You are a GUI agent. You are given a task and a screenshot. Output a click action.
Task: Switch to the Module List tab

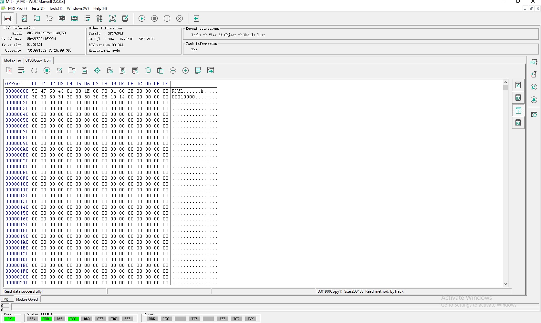pos(13,61)
